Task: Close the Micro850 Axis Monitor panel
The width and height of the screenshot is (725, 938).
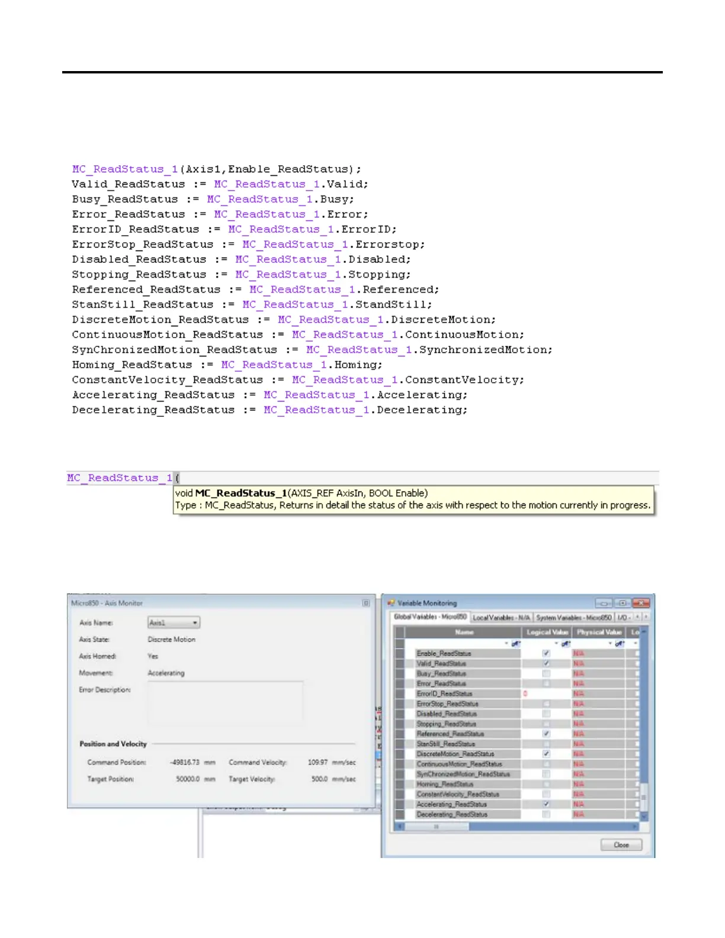Action: pos(366,603)
